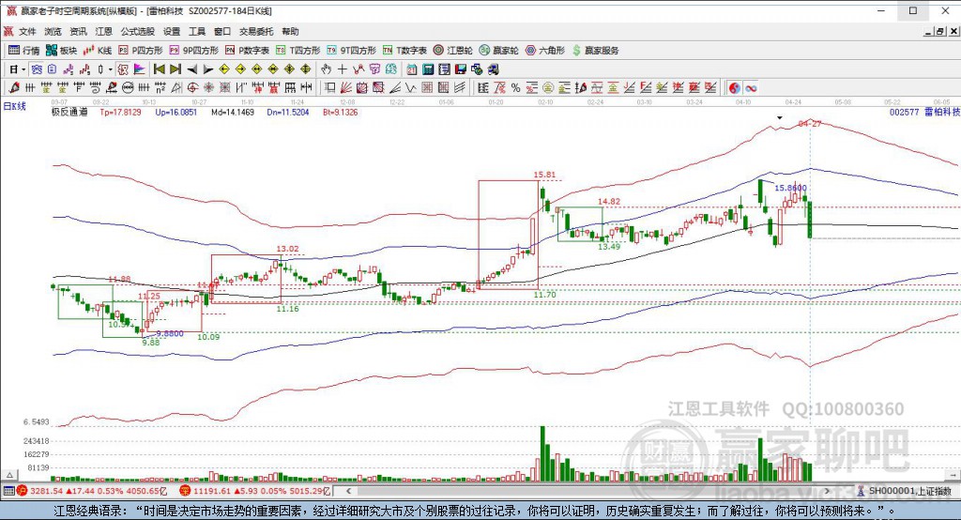Open the calculator icon
Viewport: 961px width, 520px height.
coord(428,69)
